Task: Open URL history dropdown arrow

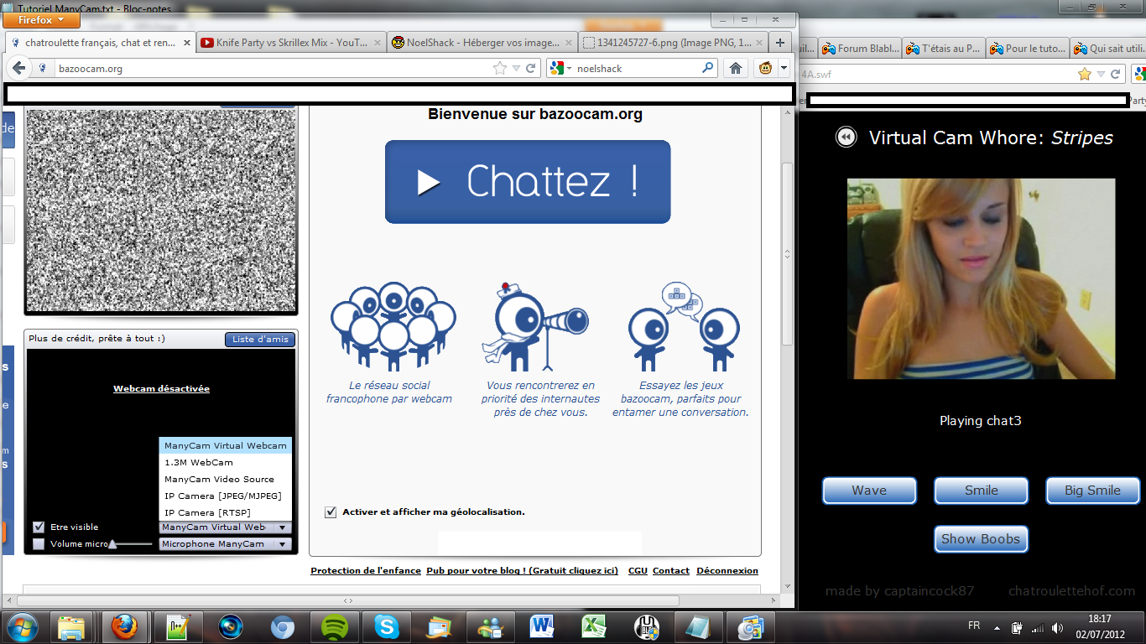Action: [x=517, y=68]
